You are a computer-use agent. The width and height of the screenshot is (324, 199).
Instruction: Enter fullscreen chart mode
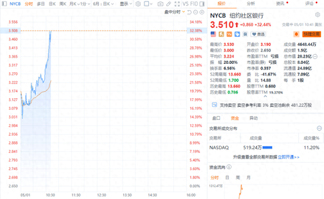[x=177, y=4]
